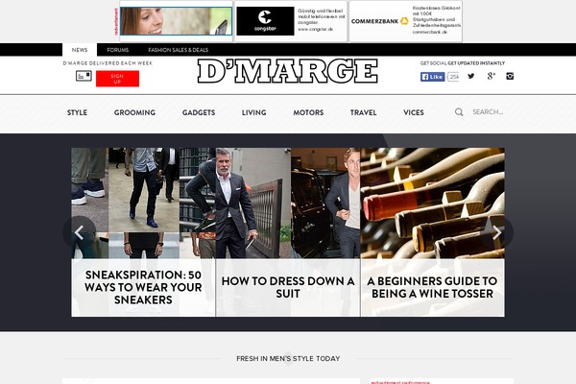Go to previous carousel slide arrow
The height and width of the screenshot is (384, 576).
click(80, 232)
